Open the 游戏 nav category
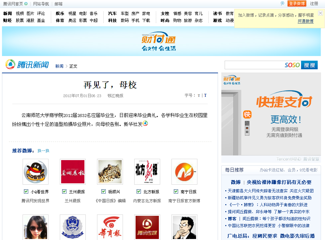Image resolution: width=325 pixels, height=240 pixels. pos(217,21)
